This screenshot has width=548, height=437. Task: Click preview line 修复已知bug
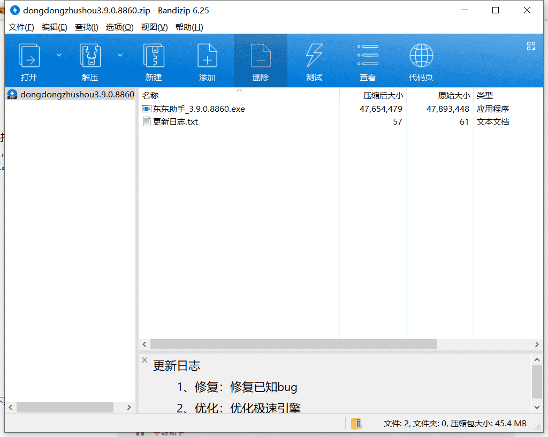(x=263, y=387)
